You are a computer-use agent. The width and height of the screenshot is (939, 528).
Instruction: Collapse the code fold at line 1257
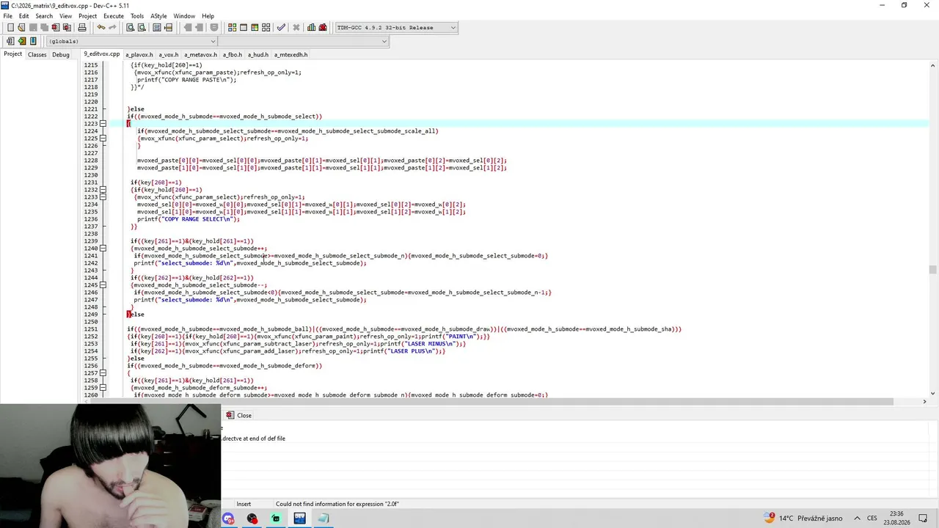click(103, 373)
